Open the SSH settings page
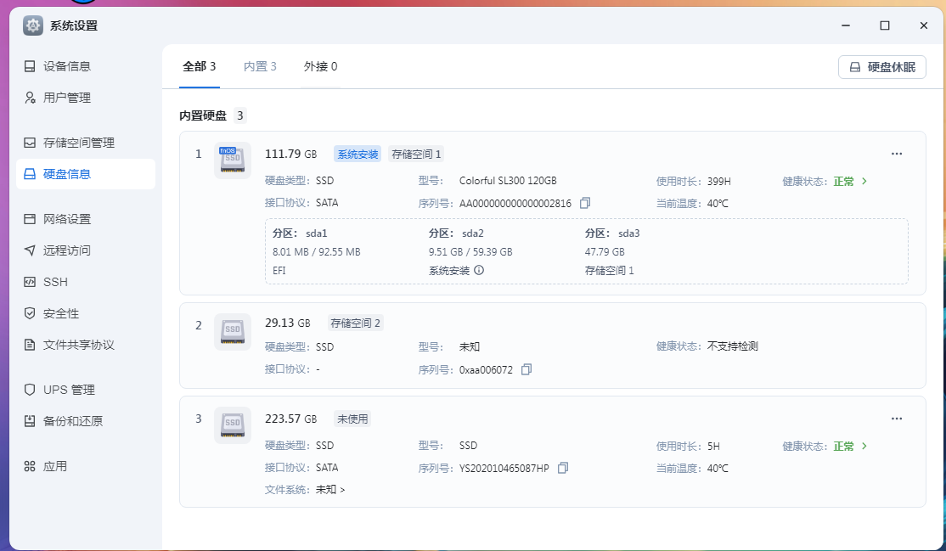Screen dimensions: 946x551 [x=85, y=282]
